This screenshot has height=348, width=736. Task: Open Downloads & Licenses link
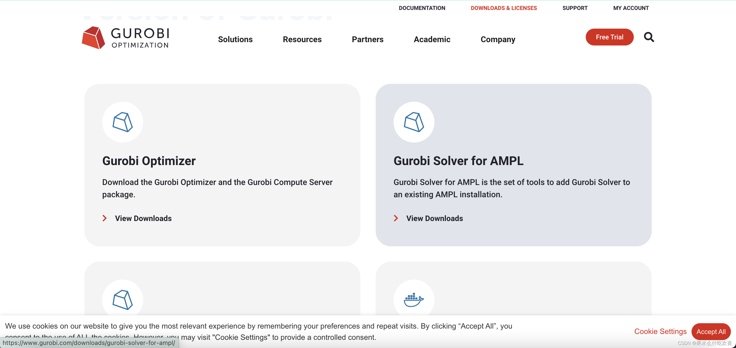pos(503,8)
